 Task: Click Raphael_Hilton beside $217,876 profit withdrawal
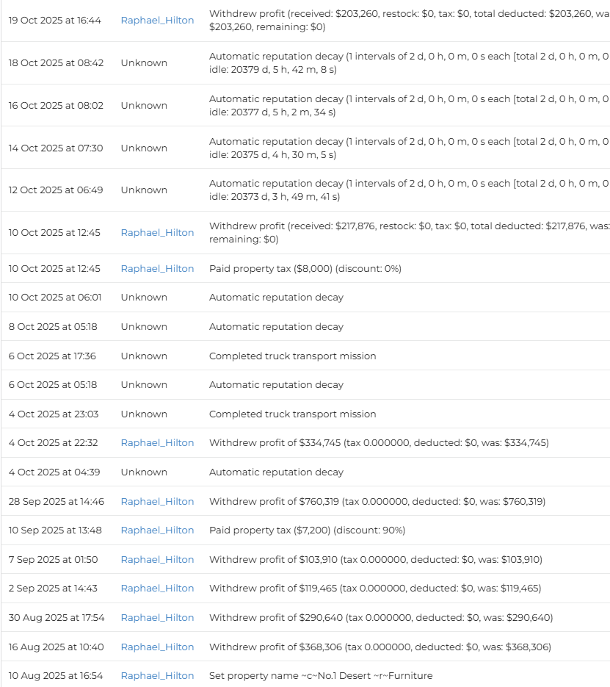[157, 233]
